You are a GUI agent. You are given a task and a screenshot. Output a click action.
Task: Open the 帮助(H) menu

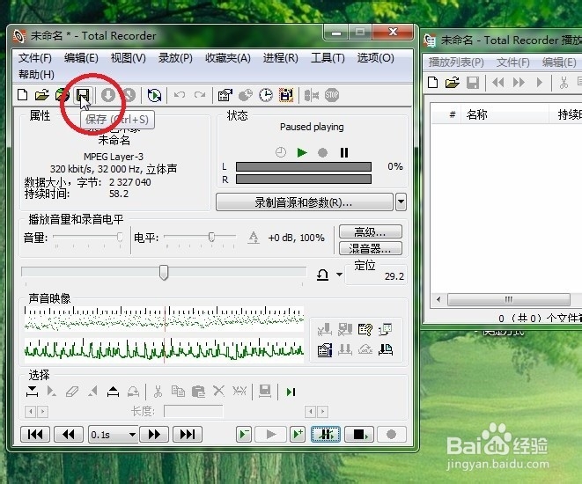(x=36, y=75)
